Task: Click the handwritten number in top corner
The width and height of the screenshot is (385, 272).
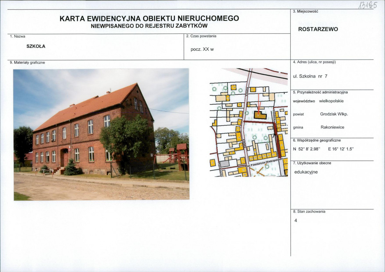Action: tap(367, 5)
